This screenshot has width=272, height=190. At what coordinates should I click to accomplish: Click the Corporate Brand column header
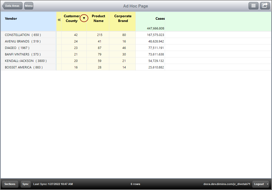[122, 18]
